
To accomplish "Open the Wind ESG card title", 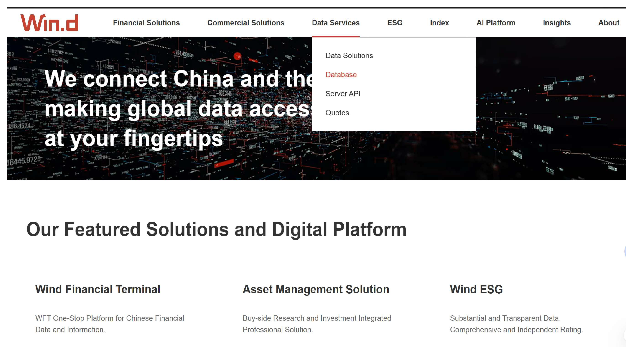I will click(476, 289).
